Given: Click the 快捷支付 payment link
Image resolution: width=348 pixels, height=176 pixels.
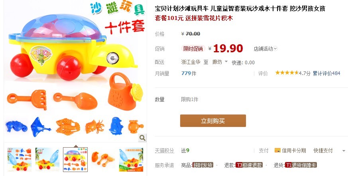Looking at the screenshot, I should (x=323, y=150).
